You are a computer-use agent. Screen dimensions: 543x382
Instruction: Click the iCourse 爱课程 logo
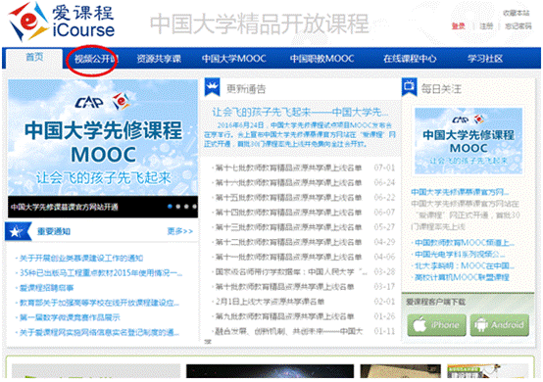point(62,22)
